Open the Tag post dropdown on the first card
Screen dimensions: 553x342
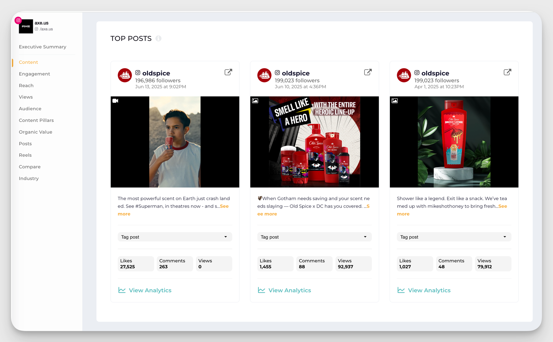click(x=175, y=237)
